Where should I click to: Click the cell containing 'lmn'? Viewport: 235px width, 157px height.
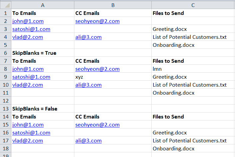click(157, 69)
